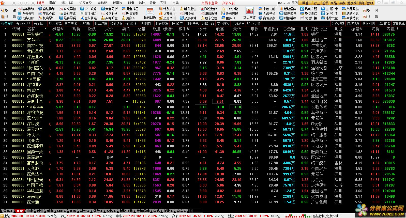406x218 pixels.
Task: Switch to the L1L2切换 tab
Action: point(253,23)
